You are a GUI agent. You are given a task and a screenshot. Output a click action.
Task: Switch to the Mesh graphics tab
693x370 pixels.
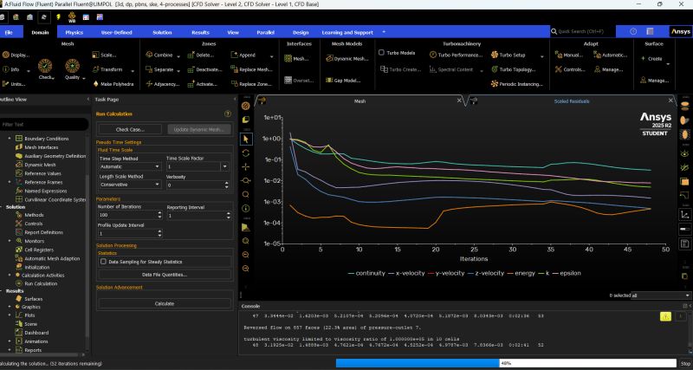[360, 101]
